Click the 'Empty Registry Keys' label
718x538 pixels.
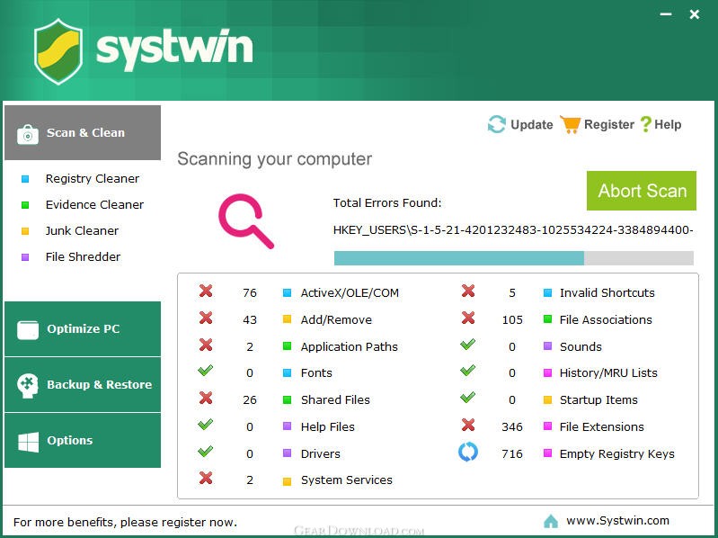[616, 454]
